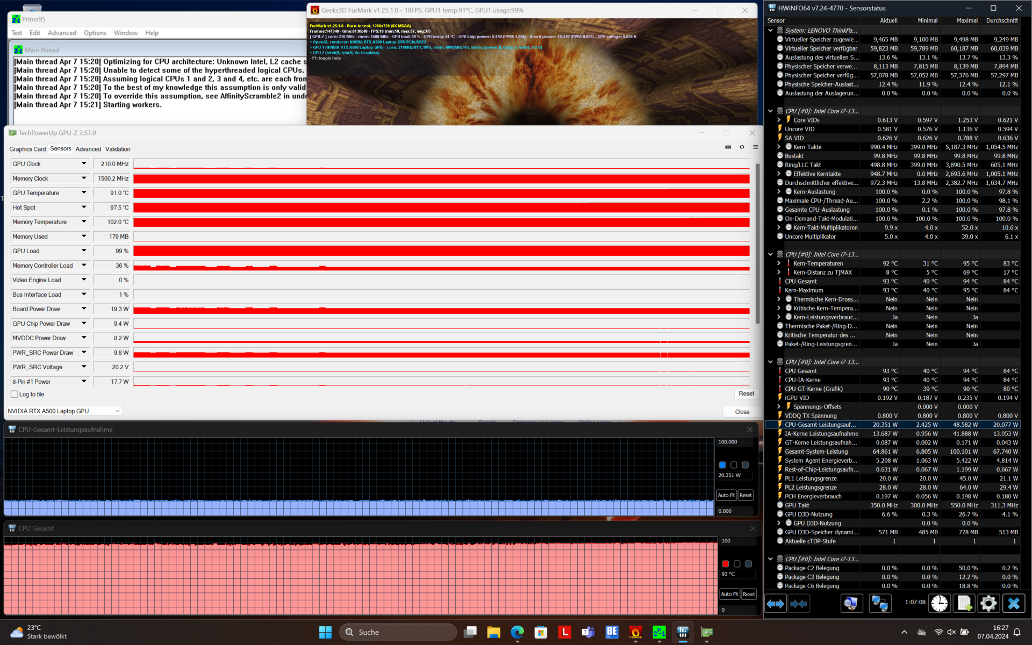Open the NVIDIA RTX A500 Laptop GPU selector
This screenshot has width=1032, height=645.
[64, 411]
